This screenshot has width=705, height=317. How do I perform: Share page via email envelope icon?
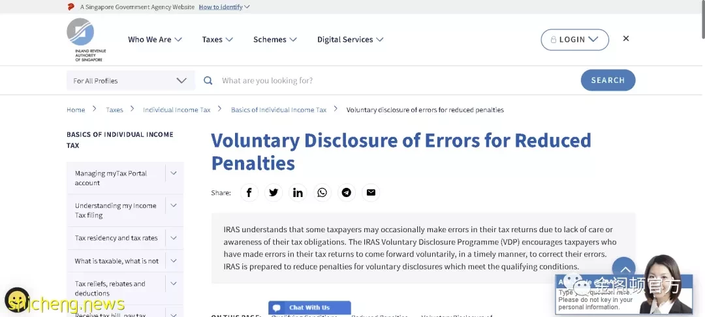[x=371, y=192]
